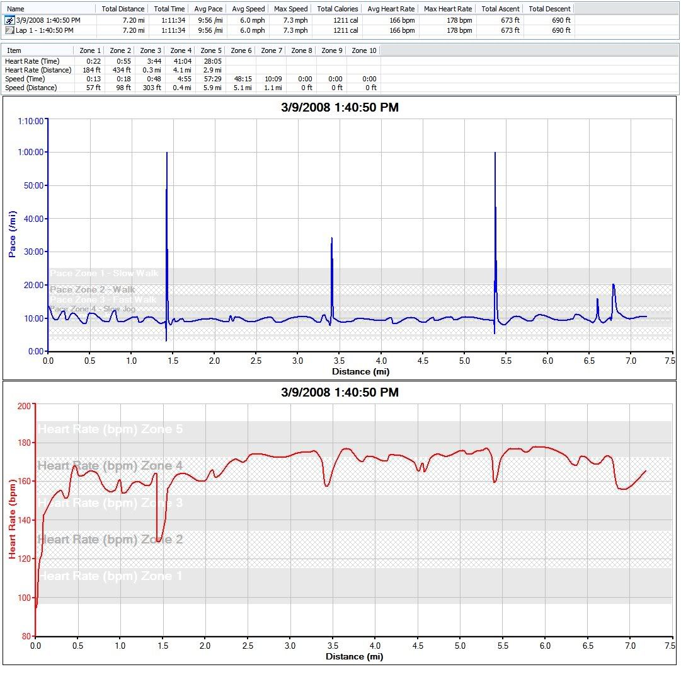The width and height of the screenshot is (681, 679).
Task: Sort by Avg Pace column header
Action: 207,9
